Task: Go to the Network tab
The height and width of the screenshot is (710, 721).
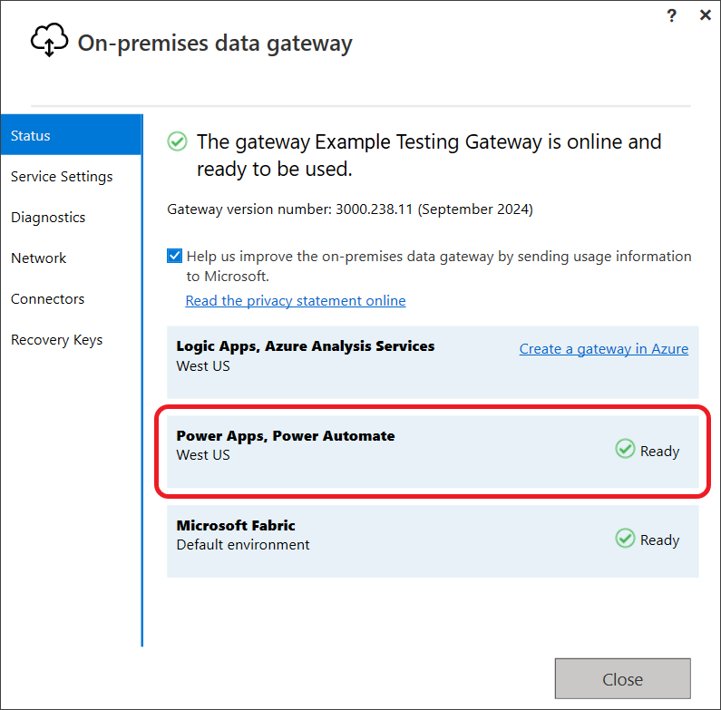Action: [x=39, y=258]
